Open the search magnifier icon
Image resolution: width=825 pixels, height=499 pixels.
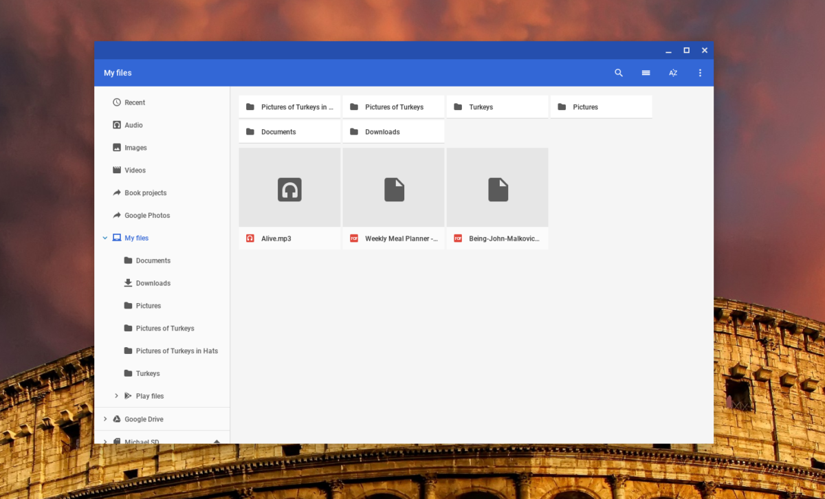[x=619, y=73]
